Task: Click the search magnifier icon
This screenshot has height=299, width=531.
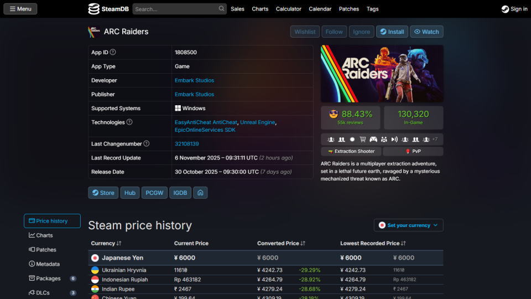Action: click(221, 8)
